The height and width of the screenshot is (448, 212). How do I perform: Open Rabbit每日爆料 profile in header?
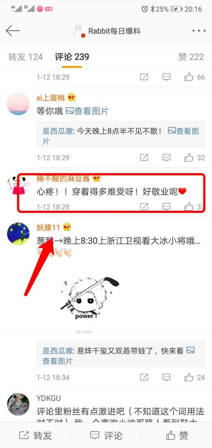point(106,31)
